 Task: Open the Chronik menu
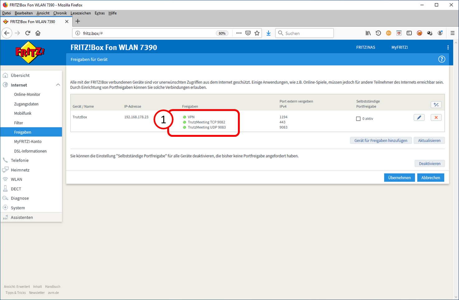point(60,13)
